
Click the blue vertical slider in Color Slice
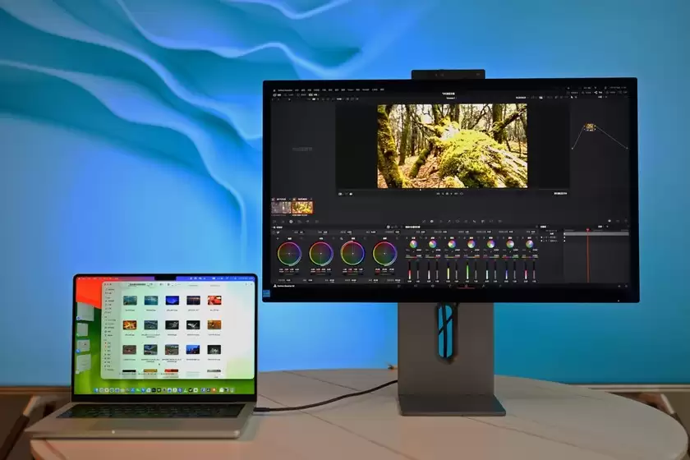(506, 270)
